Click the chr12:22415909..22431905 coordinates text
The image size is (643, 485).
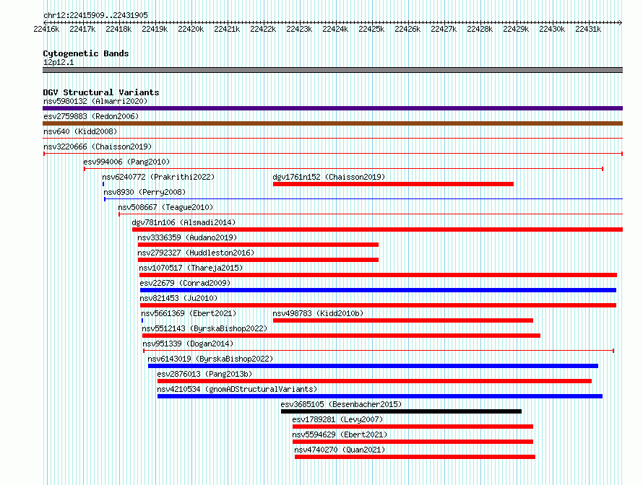point(95,15)
